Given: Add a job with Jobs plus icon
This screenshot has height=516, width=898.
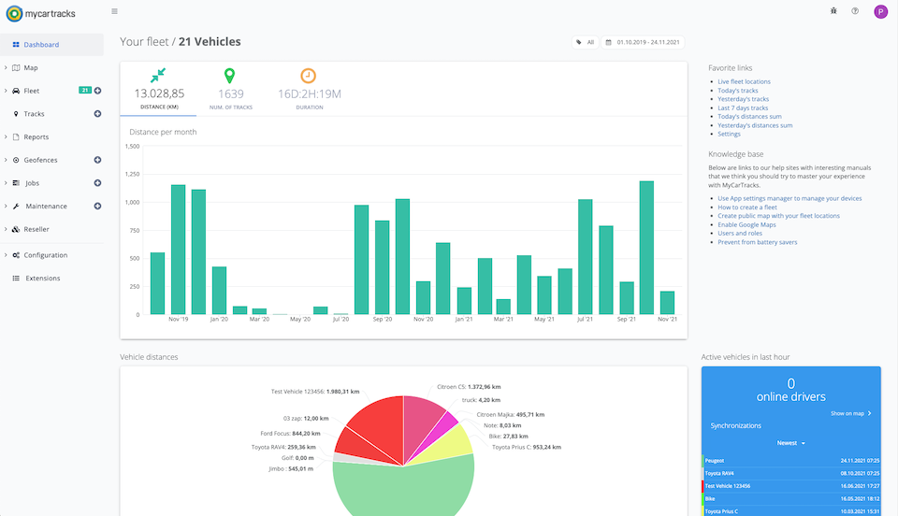Looking at the screenshot, I should click(x=97, y=183).
